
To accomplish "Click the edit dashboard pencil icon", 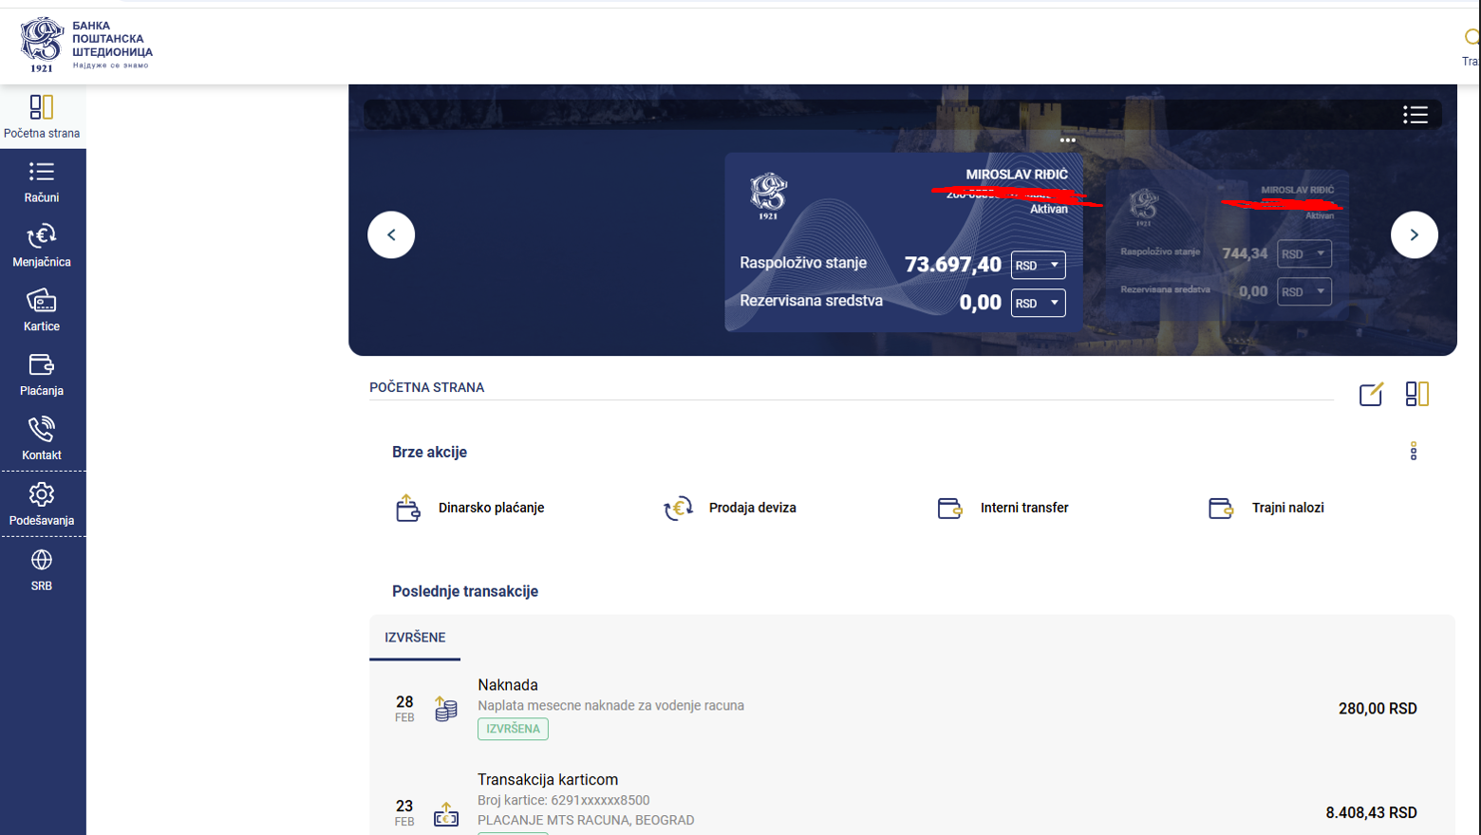I will (x=1371, y=394).
